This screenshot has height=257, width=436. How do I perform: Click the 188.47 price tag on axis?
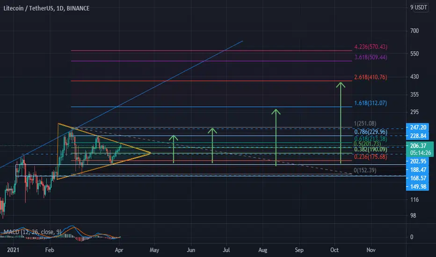tap(417, 170)
